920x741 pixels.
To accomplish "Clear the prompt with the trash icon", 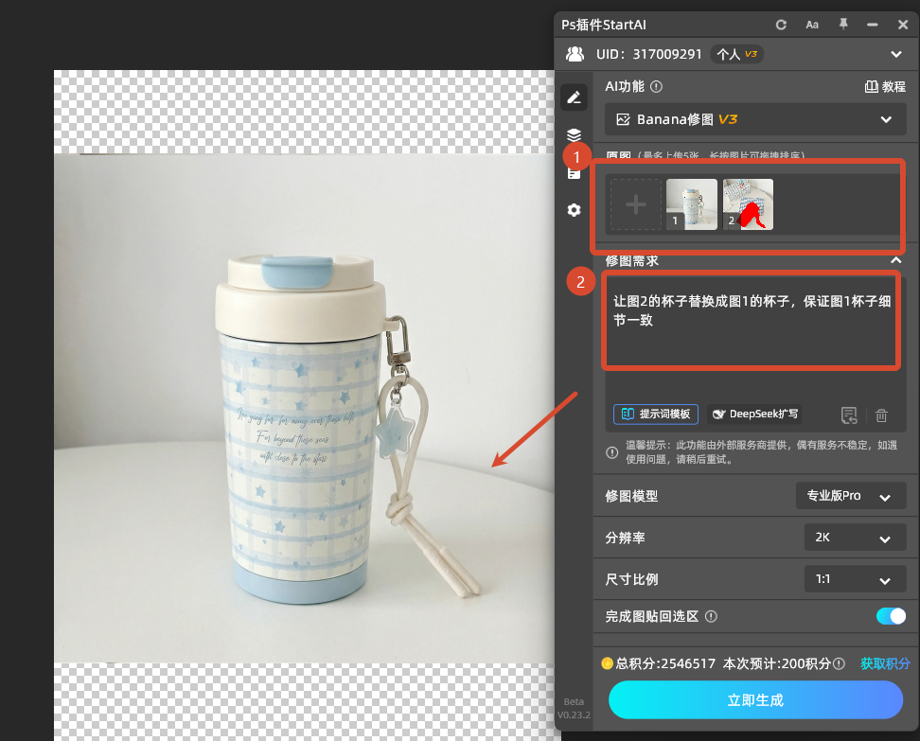I will click(x=881, y=415).
